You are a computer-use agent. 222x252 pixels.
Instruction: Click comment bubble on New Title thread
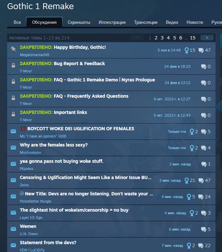point(201,197)
